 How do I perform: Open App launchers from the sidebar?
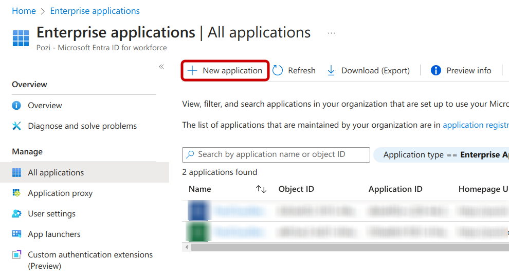click(x=54, y=234)
